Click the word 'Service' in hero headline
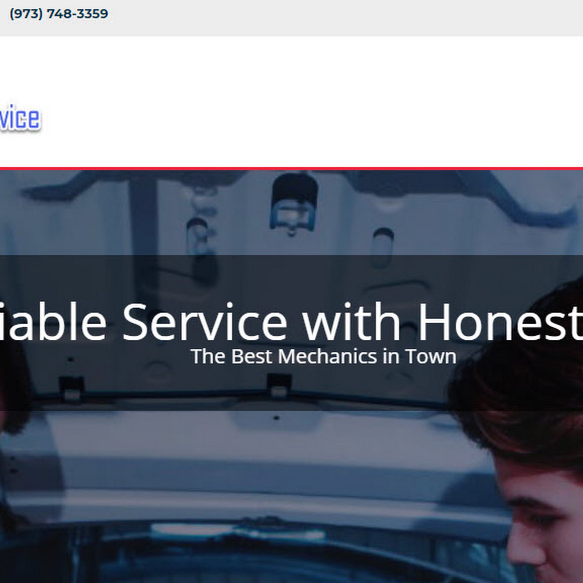Image resolution: width=583 pixels, height=583 pixels. click(x=205, y=322)
